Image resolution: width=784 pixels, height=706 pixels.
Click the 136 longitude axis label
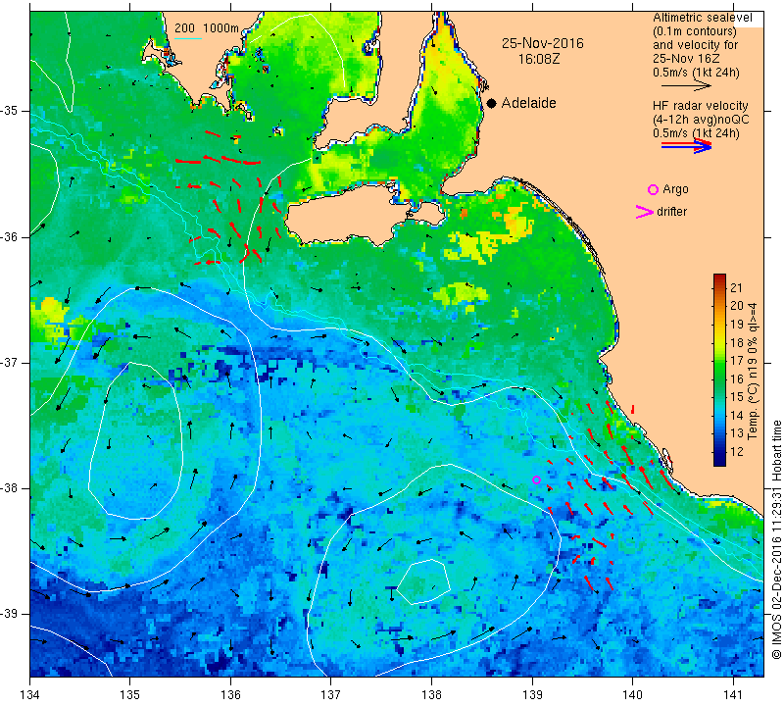tap(230, 695)
